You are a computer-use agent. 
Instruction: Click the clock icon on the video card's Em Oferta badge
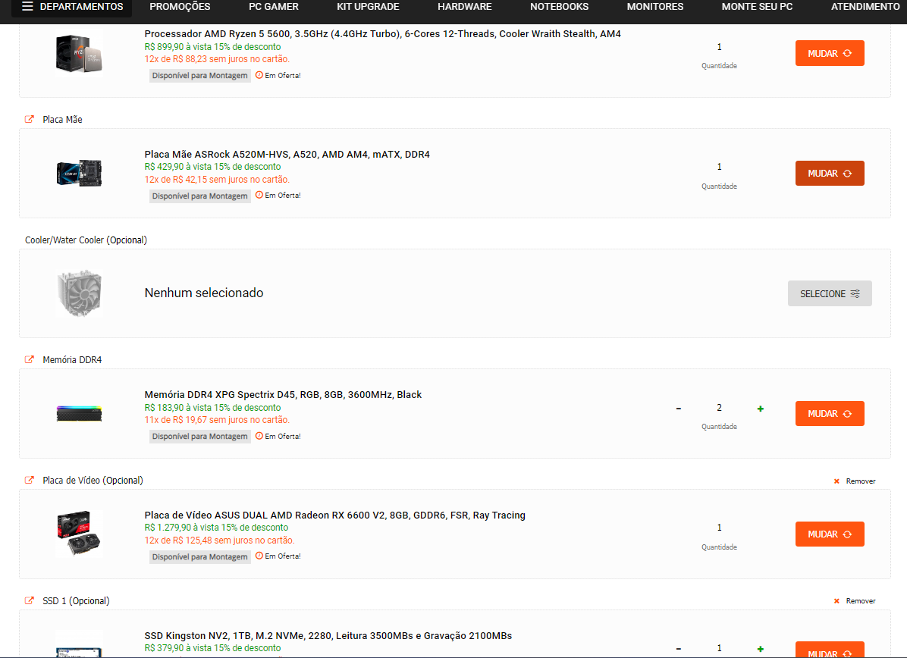tap(259, 556)
